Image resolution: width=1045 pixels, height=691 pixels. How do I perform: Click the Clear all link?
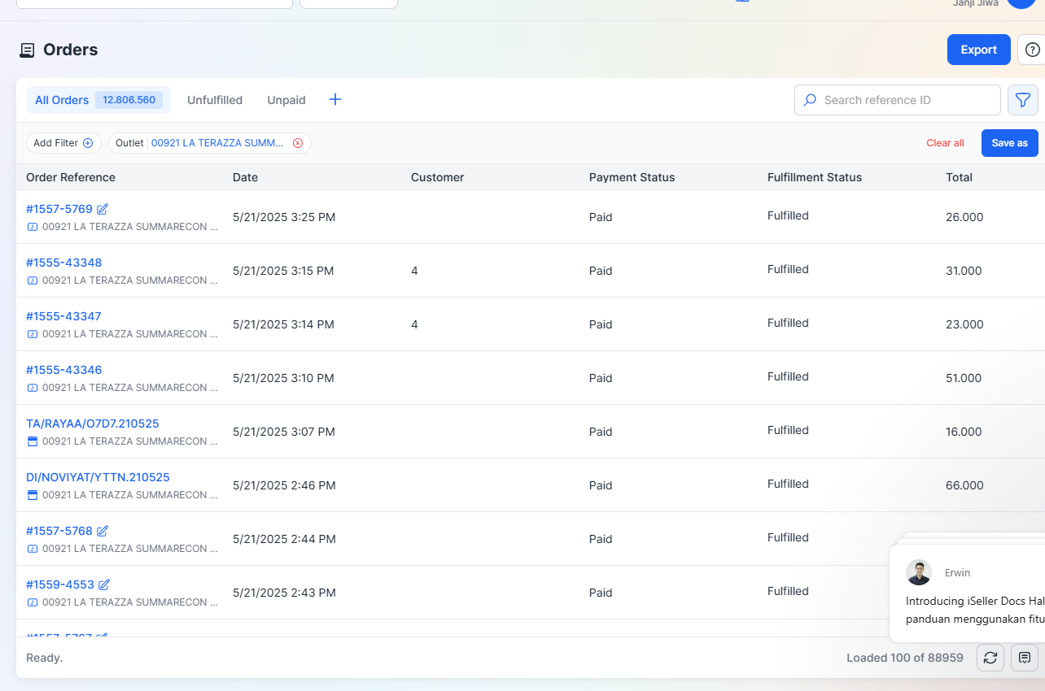pos(945,143)
